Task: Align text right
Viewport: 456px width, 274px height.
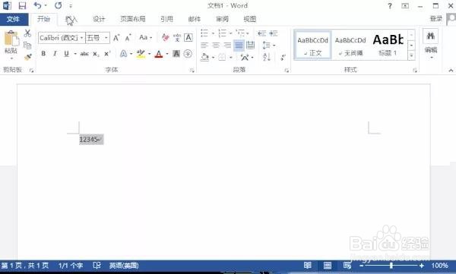Action: coord(227,46)
